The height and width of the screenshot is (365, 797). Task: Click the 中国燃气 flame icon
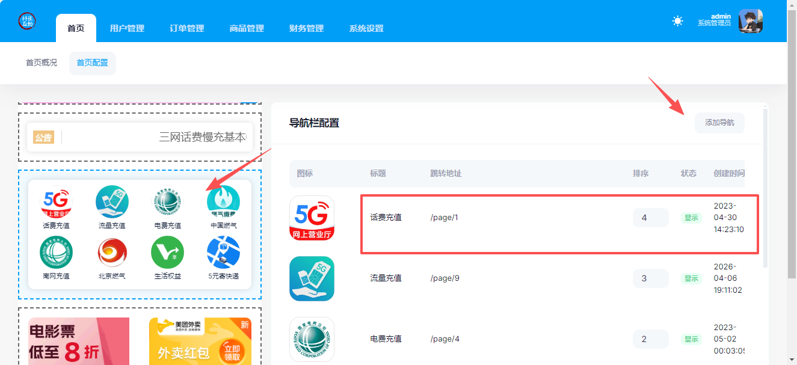[x=223, y=201]
